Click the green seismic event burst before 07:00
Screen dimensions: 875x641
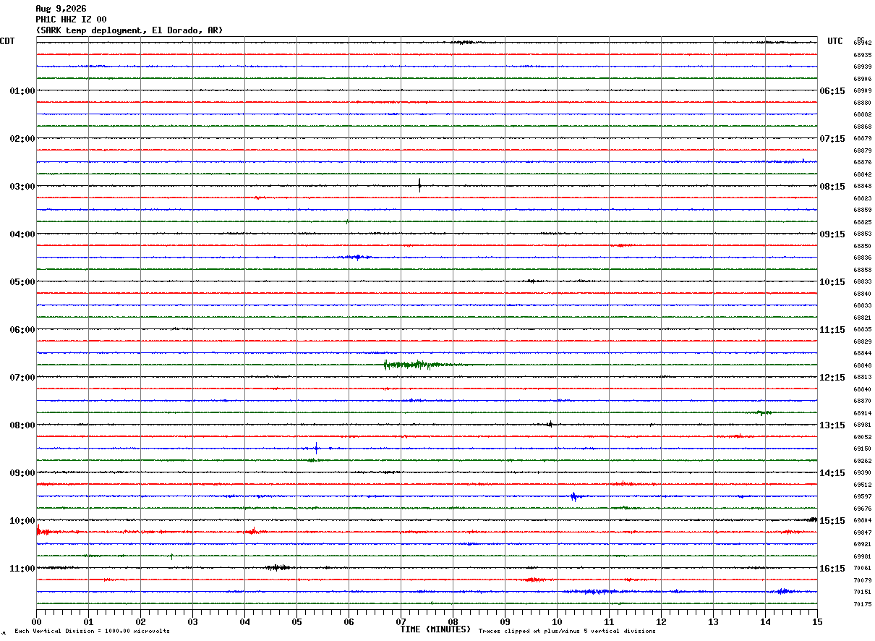(x=418, y=365)
